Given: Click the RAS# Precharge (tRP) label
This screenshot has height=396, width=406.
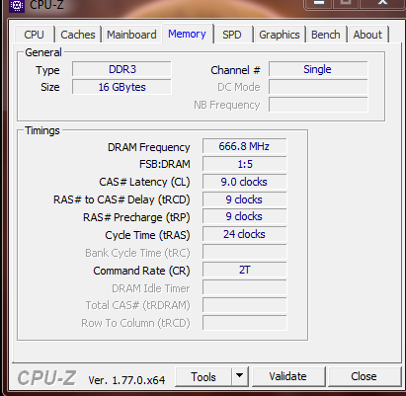Looking at the screenshot, I should [136, 217].
